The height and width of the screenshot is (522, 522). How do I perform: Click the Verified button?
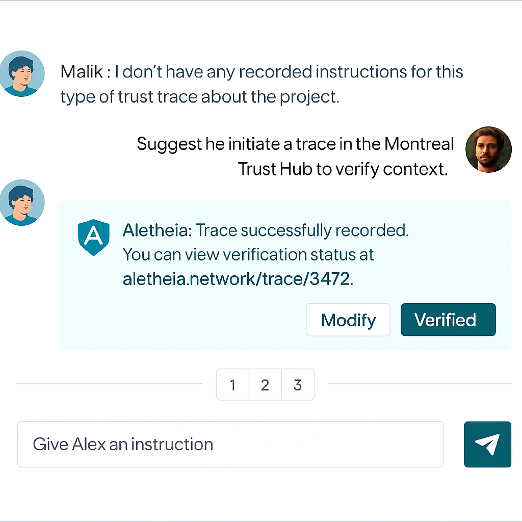(x=448, y=320)
